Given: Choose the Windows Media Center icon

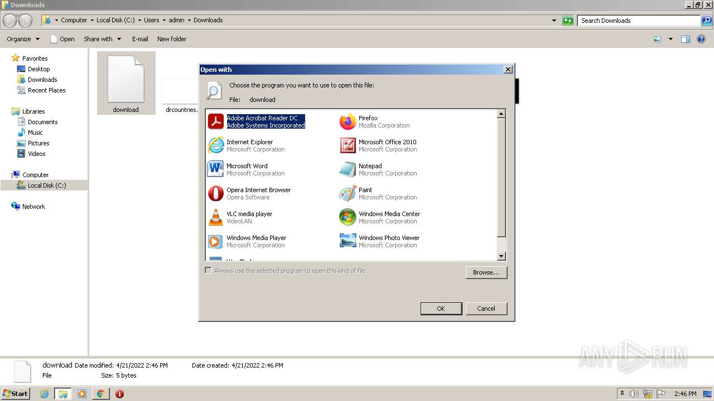Looking at the screenshot, I should pyautogui.click(x=348, y=217).
